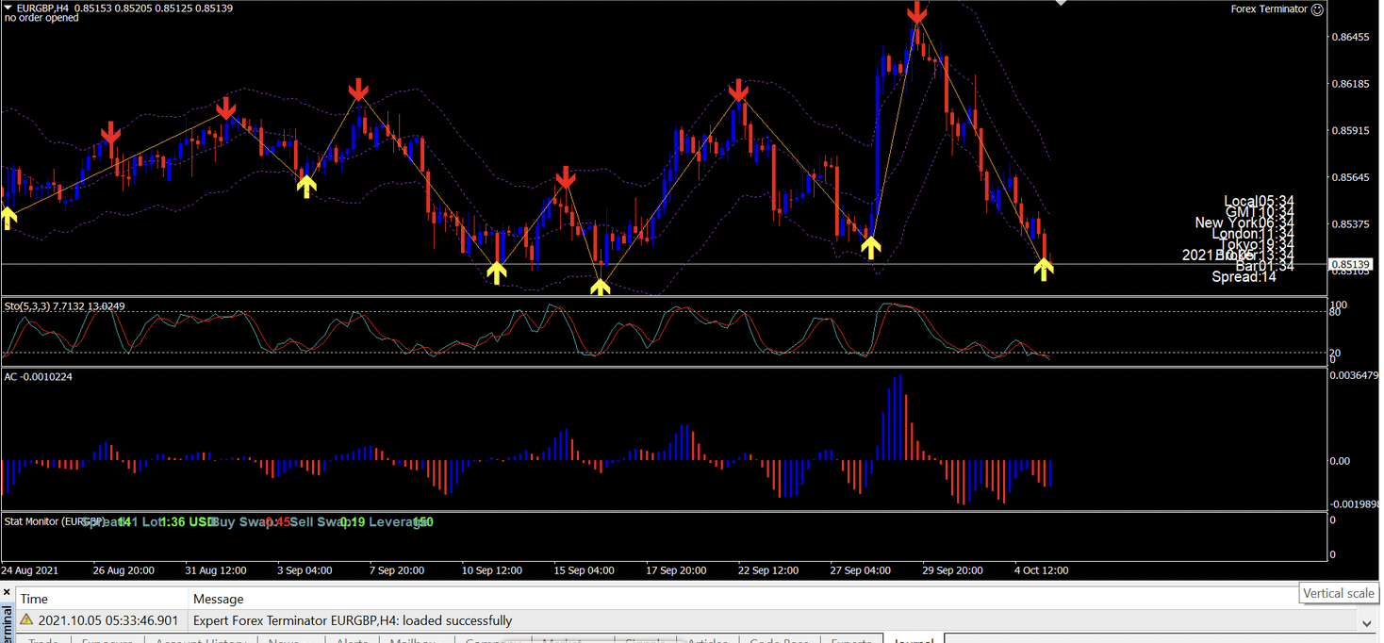
Task: Expand the journal log with the down chevron
Action: pos(1367,622)
